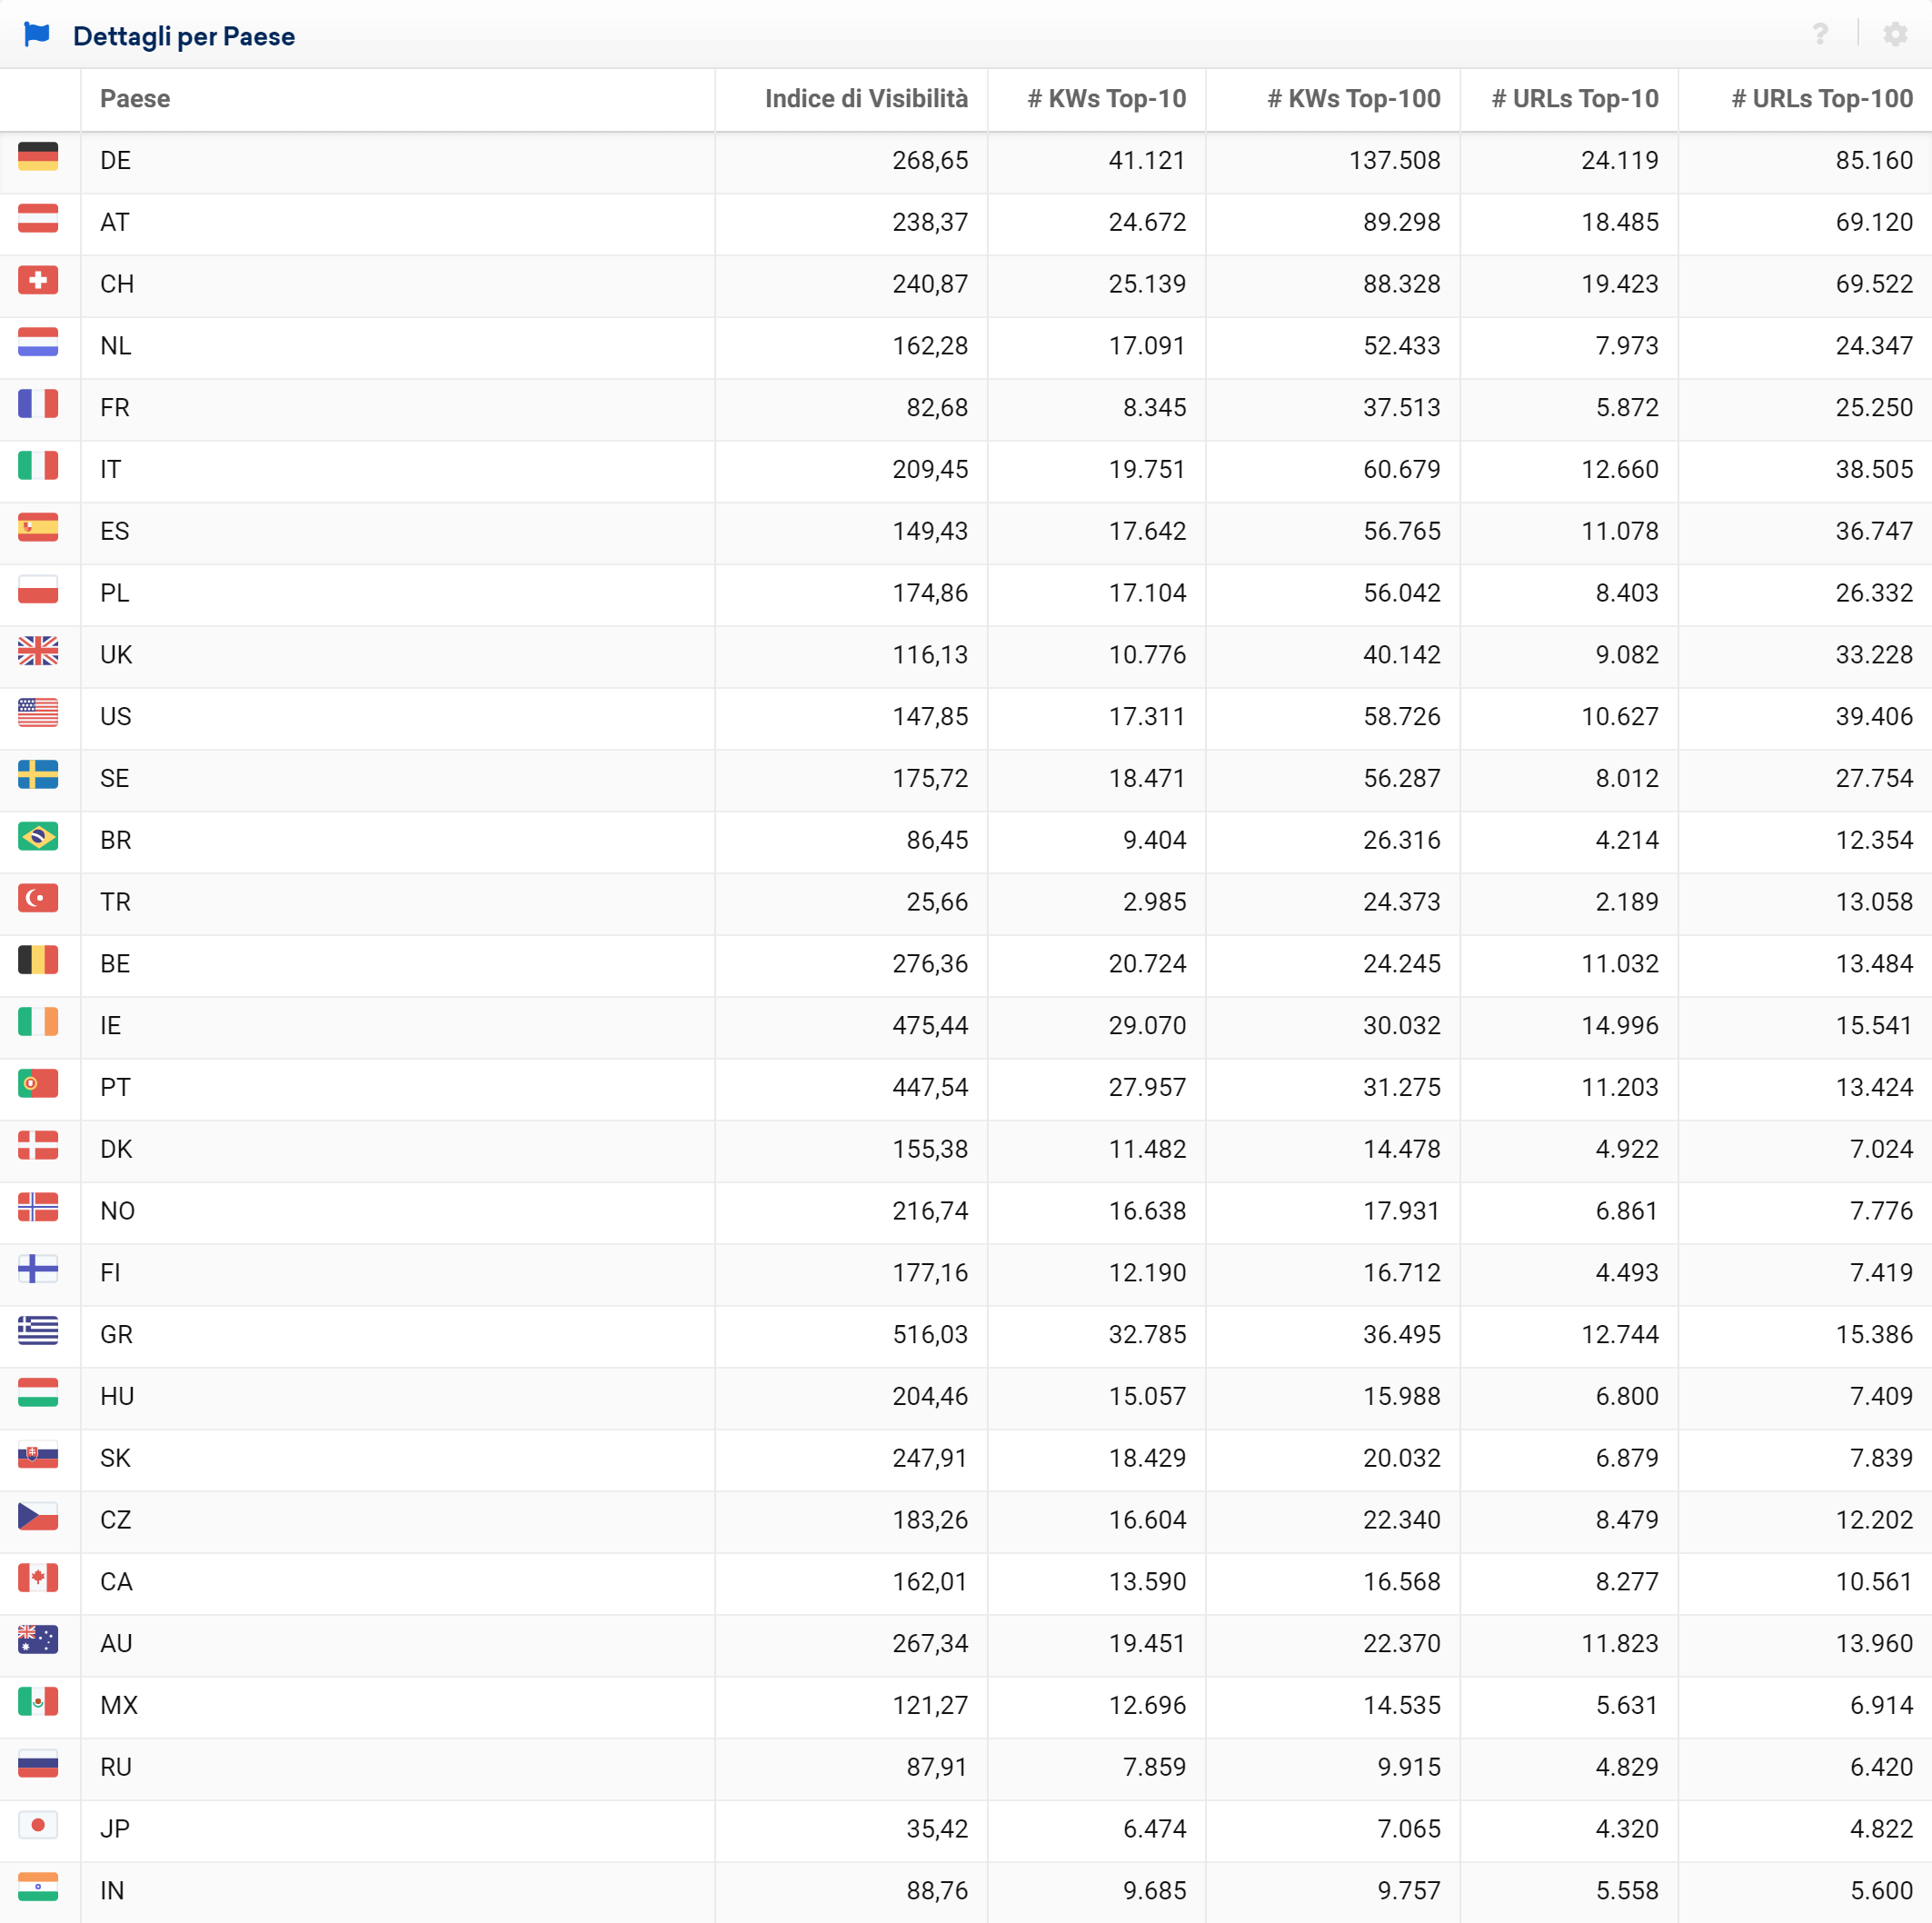Click URLs Top-100 value 7.776 for NO
Screen dimensions: 1932x1923
(1881, 1211)
